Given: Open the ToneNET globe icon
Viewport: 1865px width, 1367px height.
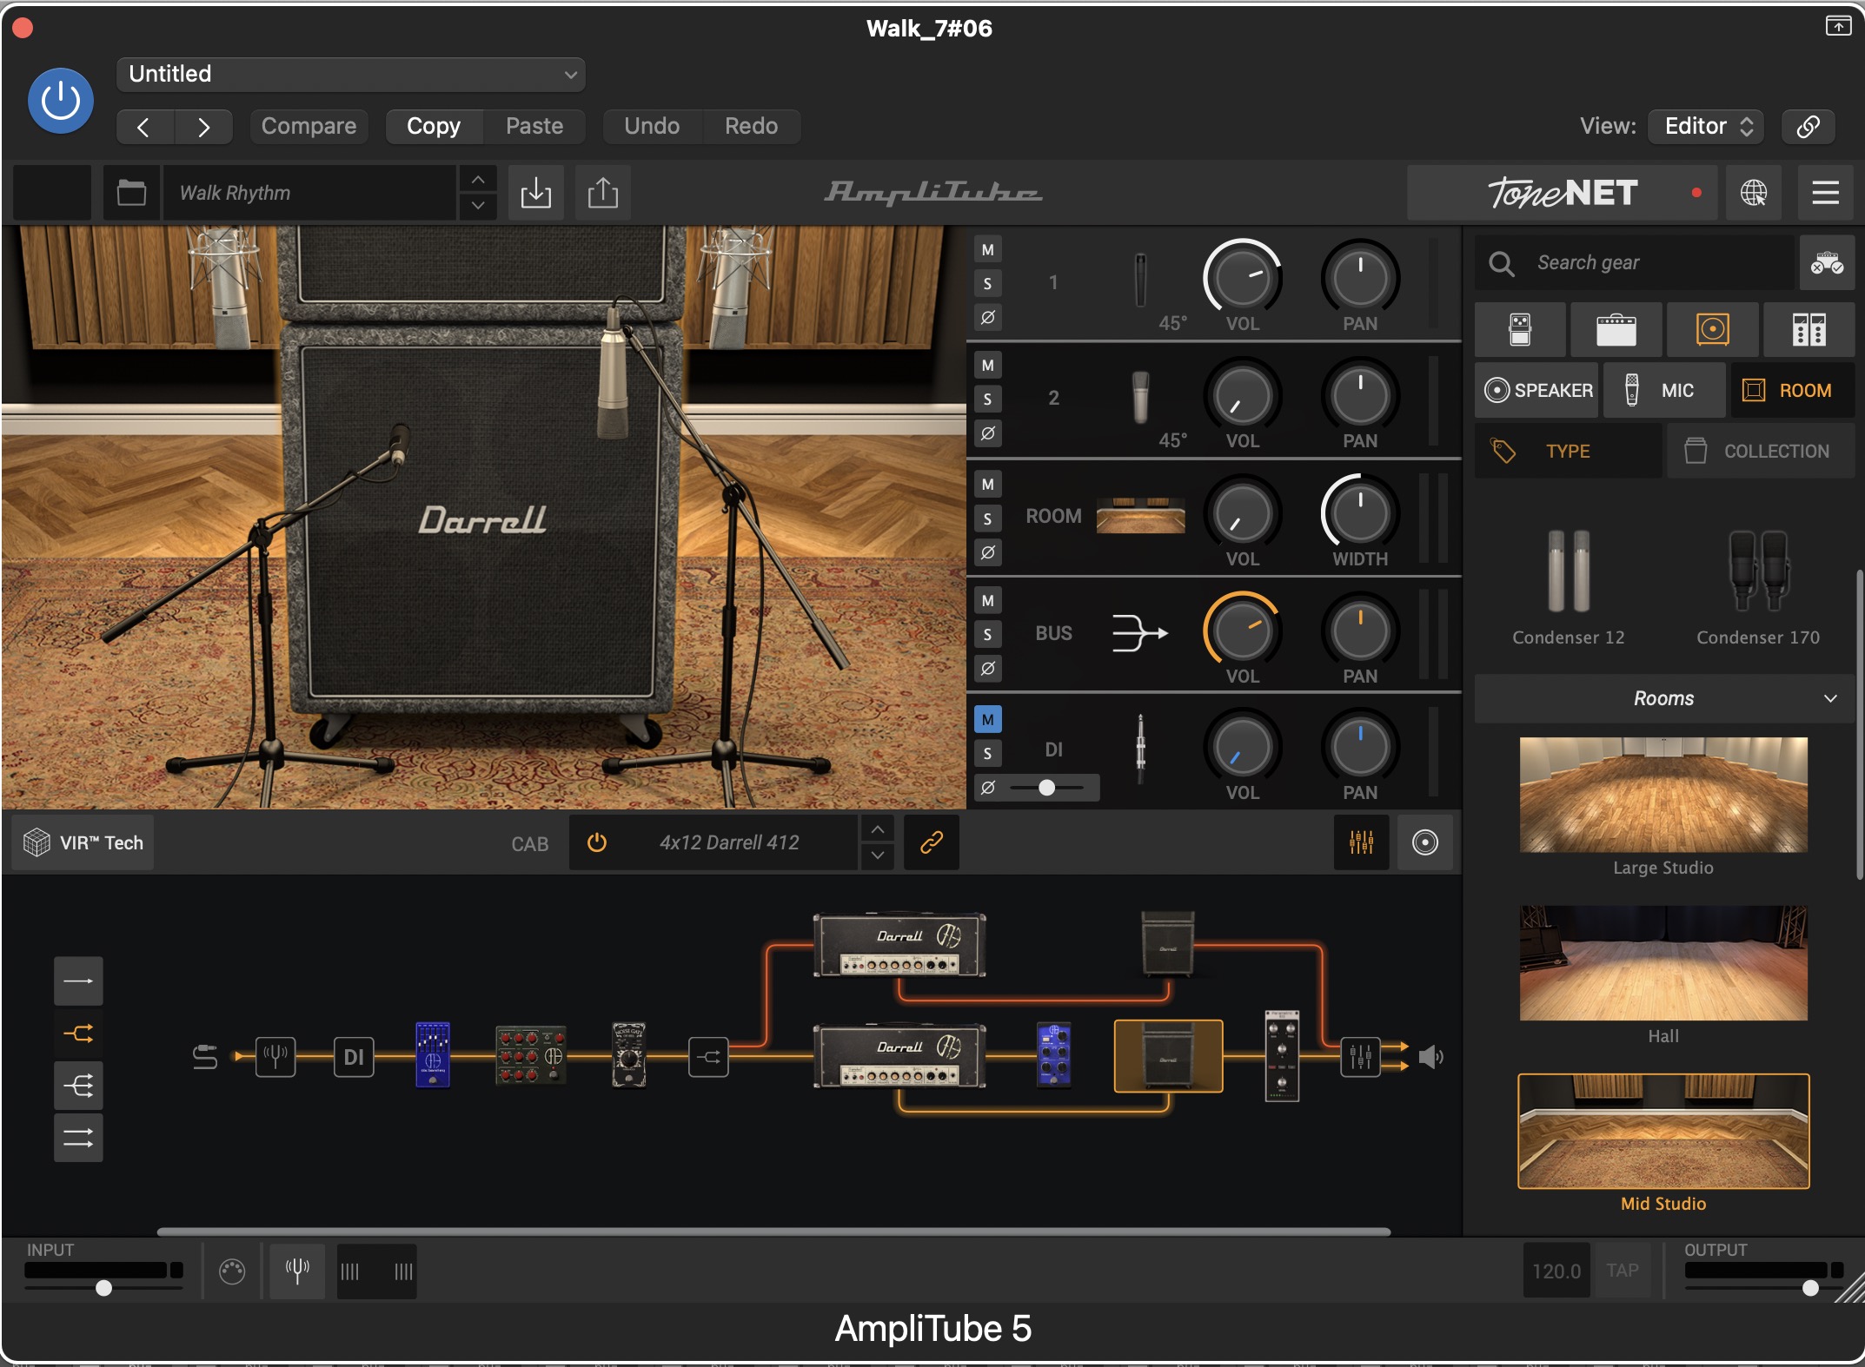Looking at the screenshot, I should coord(1753,193).
